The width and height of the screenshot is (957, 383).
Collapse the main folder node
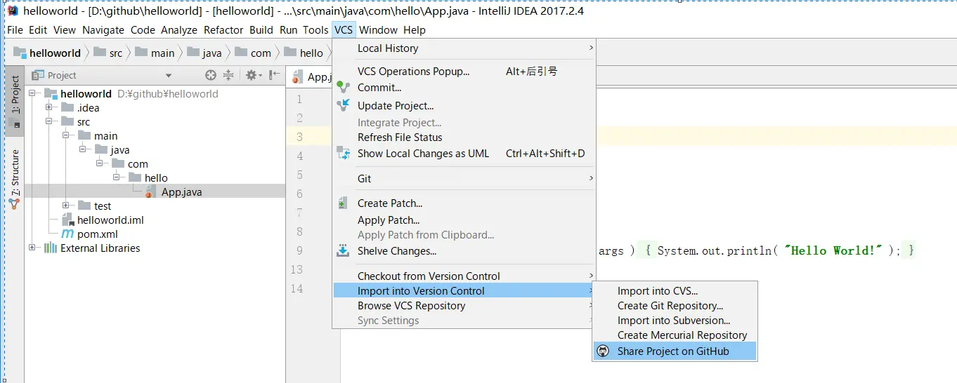coord(66,135)
